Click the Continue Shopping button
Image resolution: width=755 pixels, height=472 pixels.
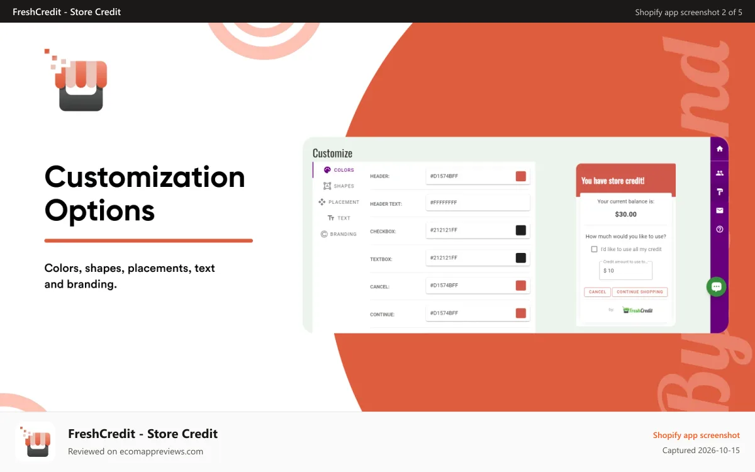[x=640, y=292]
